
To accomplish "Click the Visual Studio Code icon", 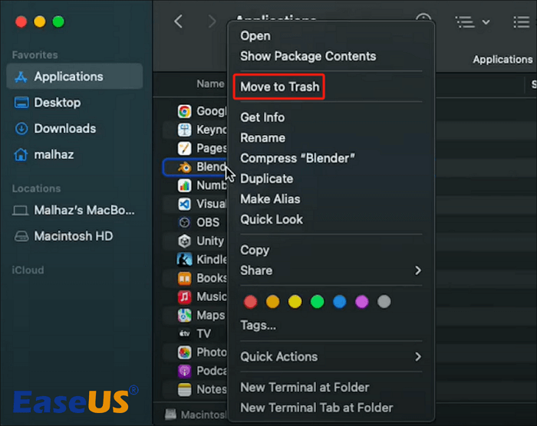I will point(184,204).
